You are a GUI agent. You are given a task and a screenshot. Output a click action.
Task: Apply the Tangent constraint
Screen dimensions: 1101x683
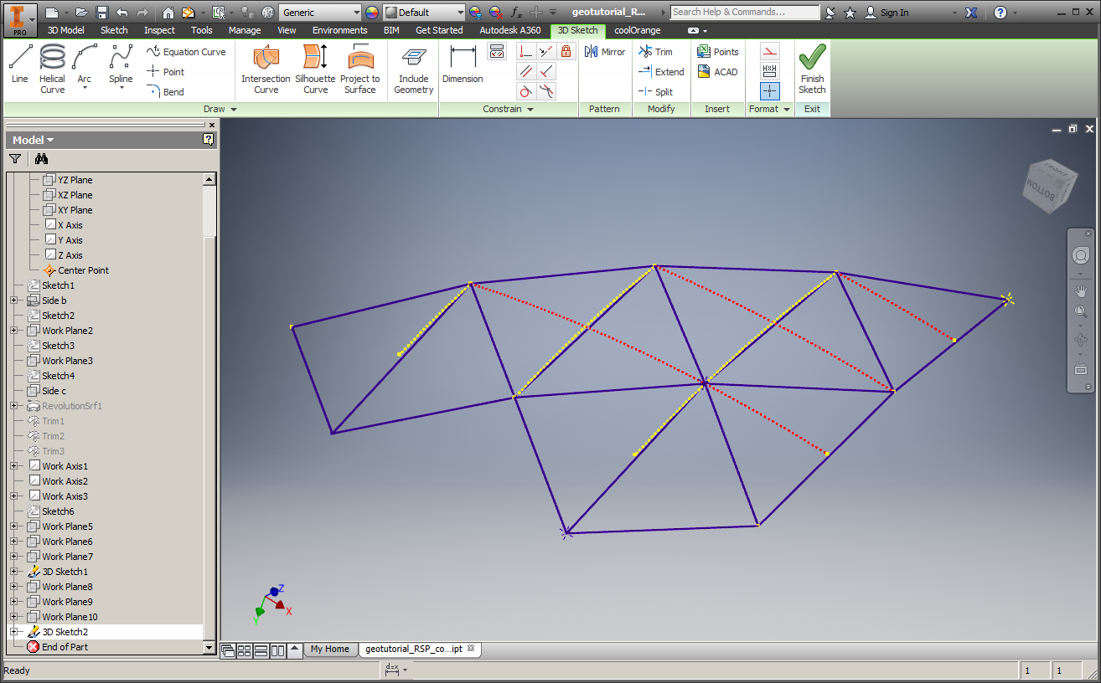526,92
